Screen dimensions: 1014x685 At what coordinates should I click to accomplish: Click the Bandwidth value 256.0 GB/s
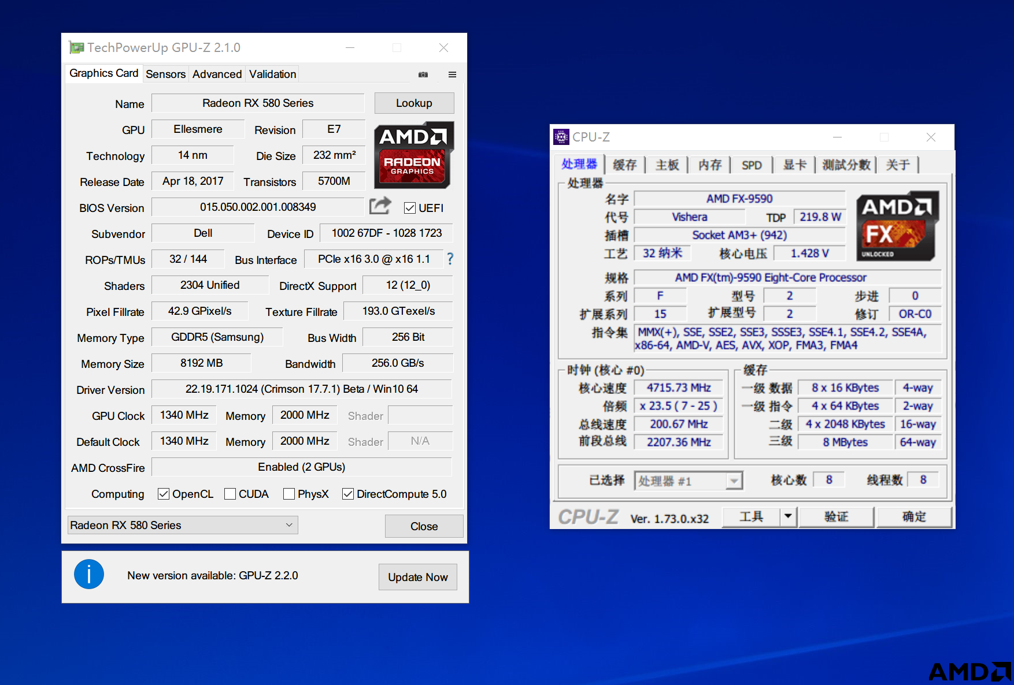[x=398, y=363]
